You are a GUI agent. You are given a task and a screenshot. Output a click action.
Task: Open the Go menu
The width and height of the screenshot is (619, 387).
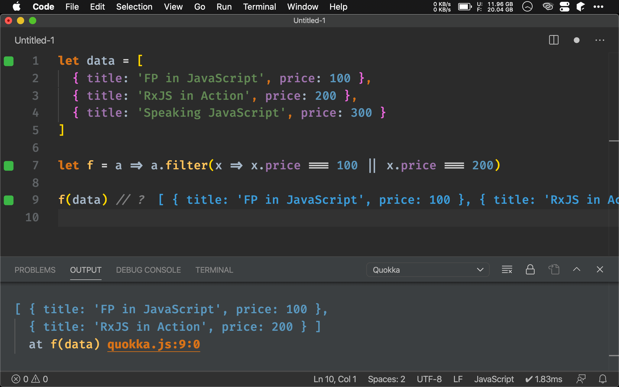tap(199, 7)
